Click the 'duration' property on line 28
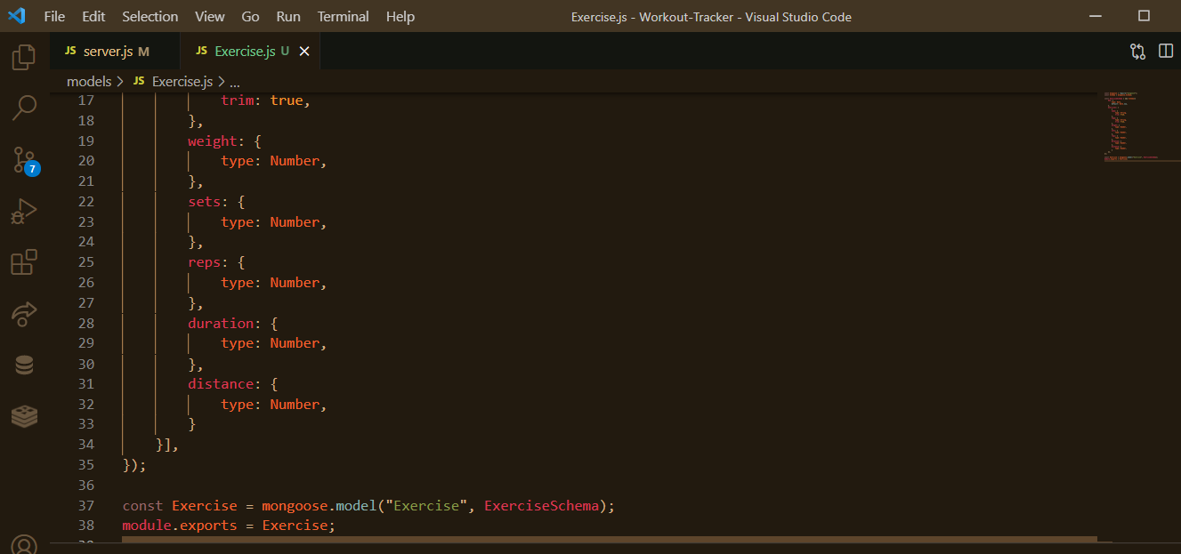Viewport: 1181px width, 554px height. point(221,324)
